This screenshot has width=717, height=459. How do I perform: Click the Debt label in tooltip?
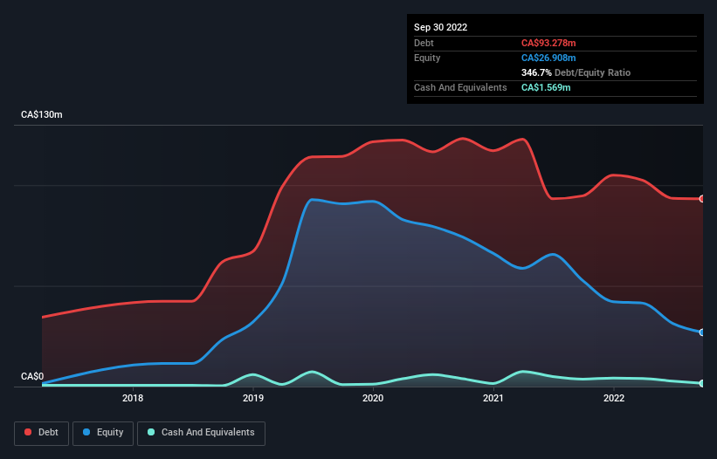424,43
